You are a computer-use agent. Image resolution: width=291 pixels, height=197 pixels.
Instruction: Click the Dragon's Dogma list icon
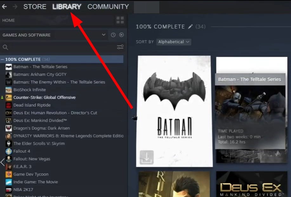[x=9, y=128]
